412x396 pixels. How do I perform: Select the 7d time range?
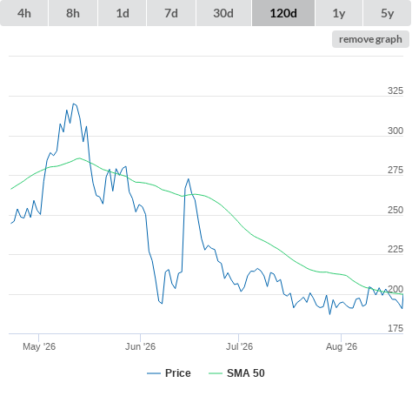click(171, 13)
